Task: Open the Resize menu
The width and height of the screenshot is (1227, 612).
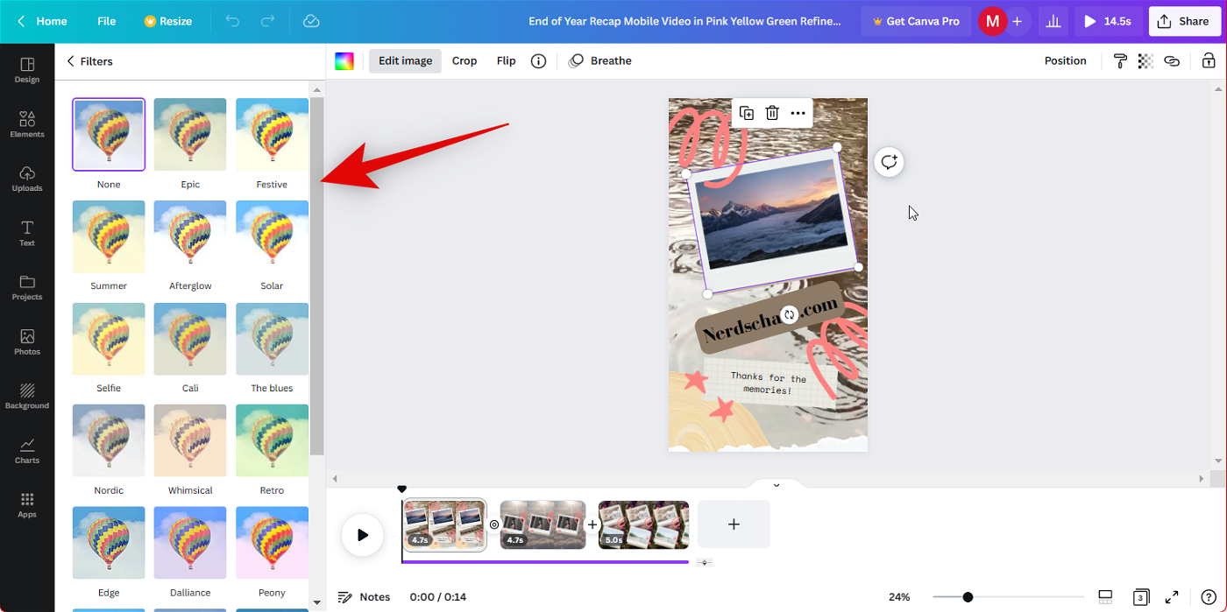Action: [x=167, y=21]
